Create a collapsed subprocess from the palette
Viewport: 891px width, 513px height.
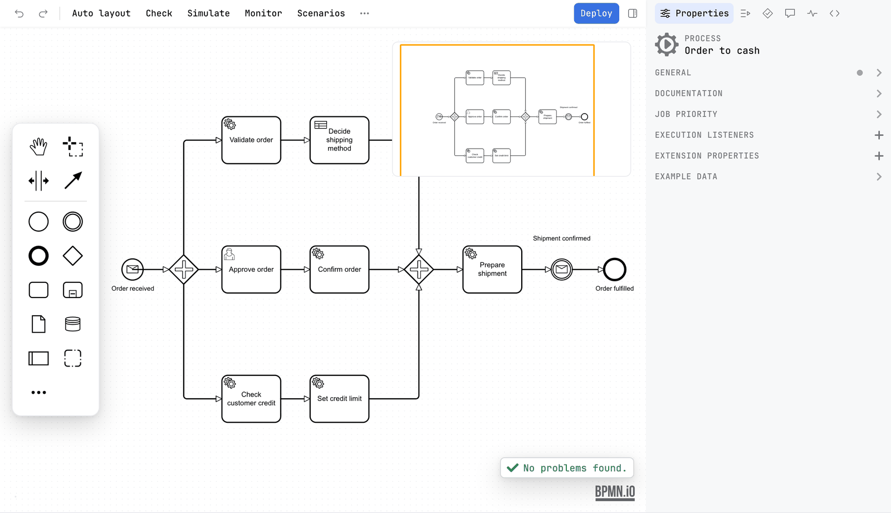point(73,290)
